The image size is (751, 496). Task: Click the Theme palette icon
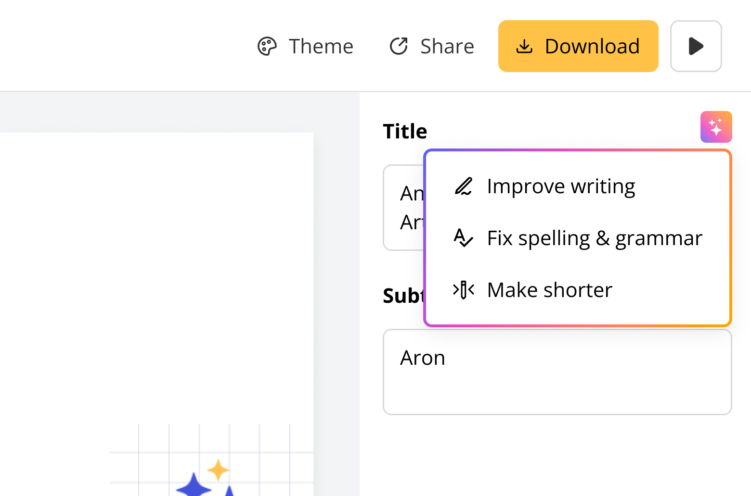click(x=267, y=47)
